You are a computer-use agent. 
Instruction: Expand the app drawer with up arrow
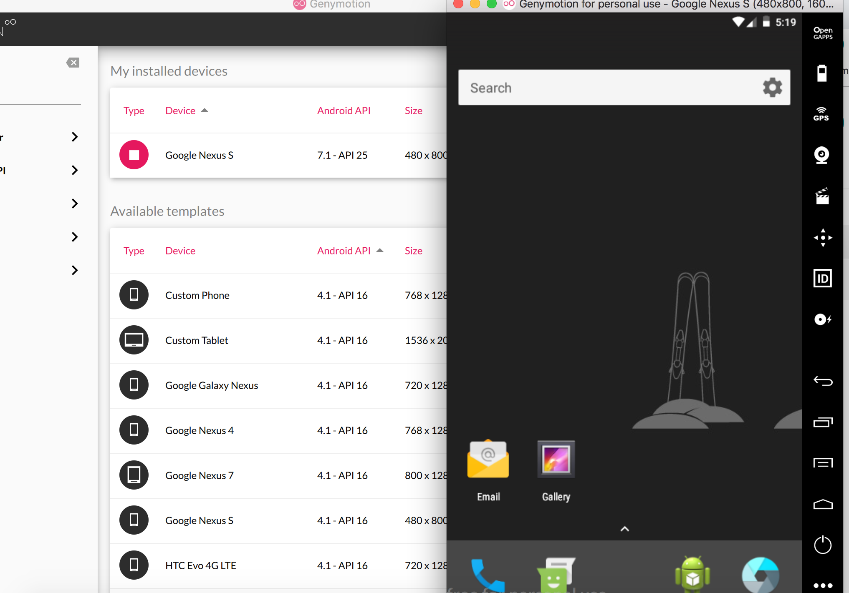(624, 529)
